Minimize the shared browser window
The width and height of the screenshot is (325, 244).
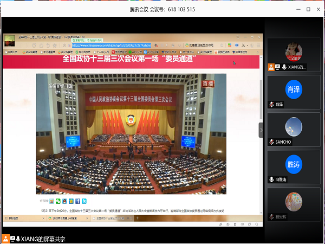tap(245, 37)
